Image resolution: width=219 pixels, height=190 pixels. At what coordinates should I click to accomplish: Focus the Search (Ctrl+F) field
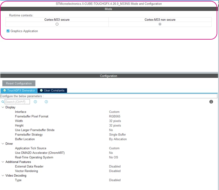click(x=17, y=102)
